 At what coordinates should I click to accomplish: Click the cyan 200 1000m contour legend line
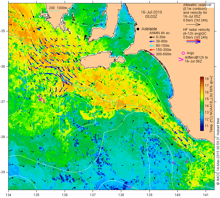(x=54, y=11)
